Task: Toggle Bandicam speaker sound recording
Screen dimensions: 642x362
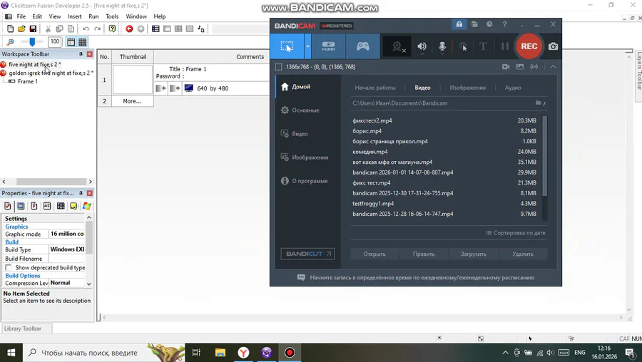Action: point(422,46)
